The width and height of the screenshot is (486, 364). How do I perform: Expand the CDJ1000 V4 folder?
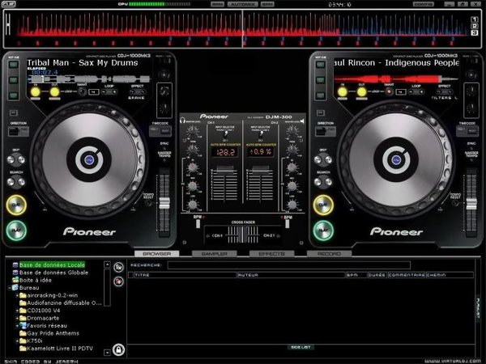coord(17,311)
